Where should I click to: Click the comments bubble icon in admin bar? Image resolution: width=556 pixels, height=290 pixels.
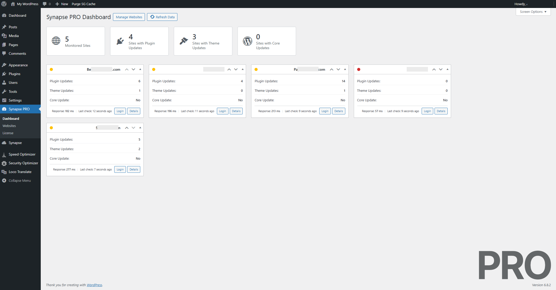45,4
